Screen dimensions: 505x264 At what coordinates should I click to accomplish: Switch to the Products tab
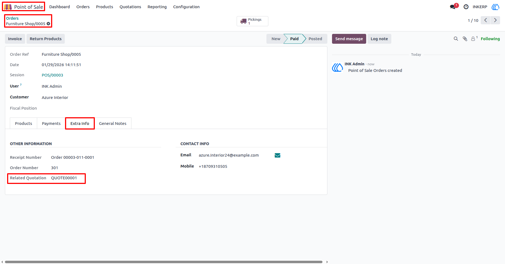[x=24, y=124]
